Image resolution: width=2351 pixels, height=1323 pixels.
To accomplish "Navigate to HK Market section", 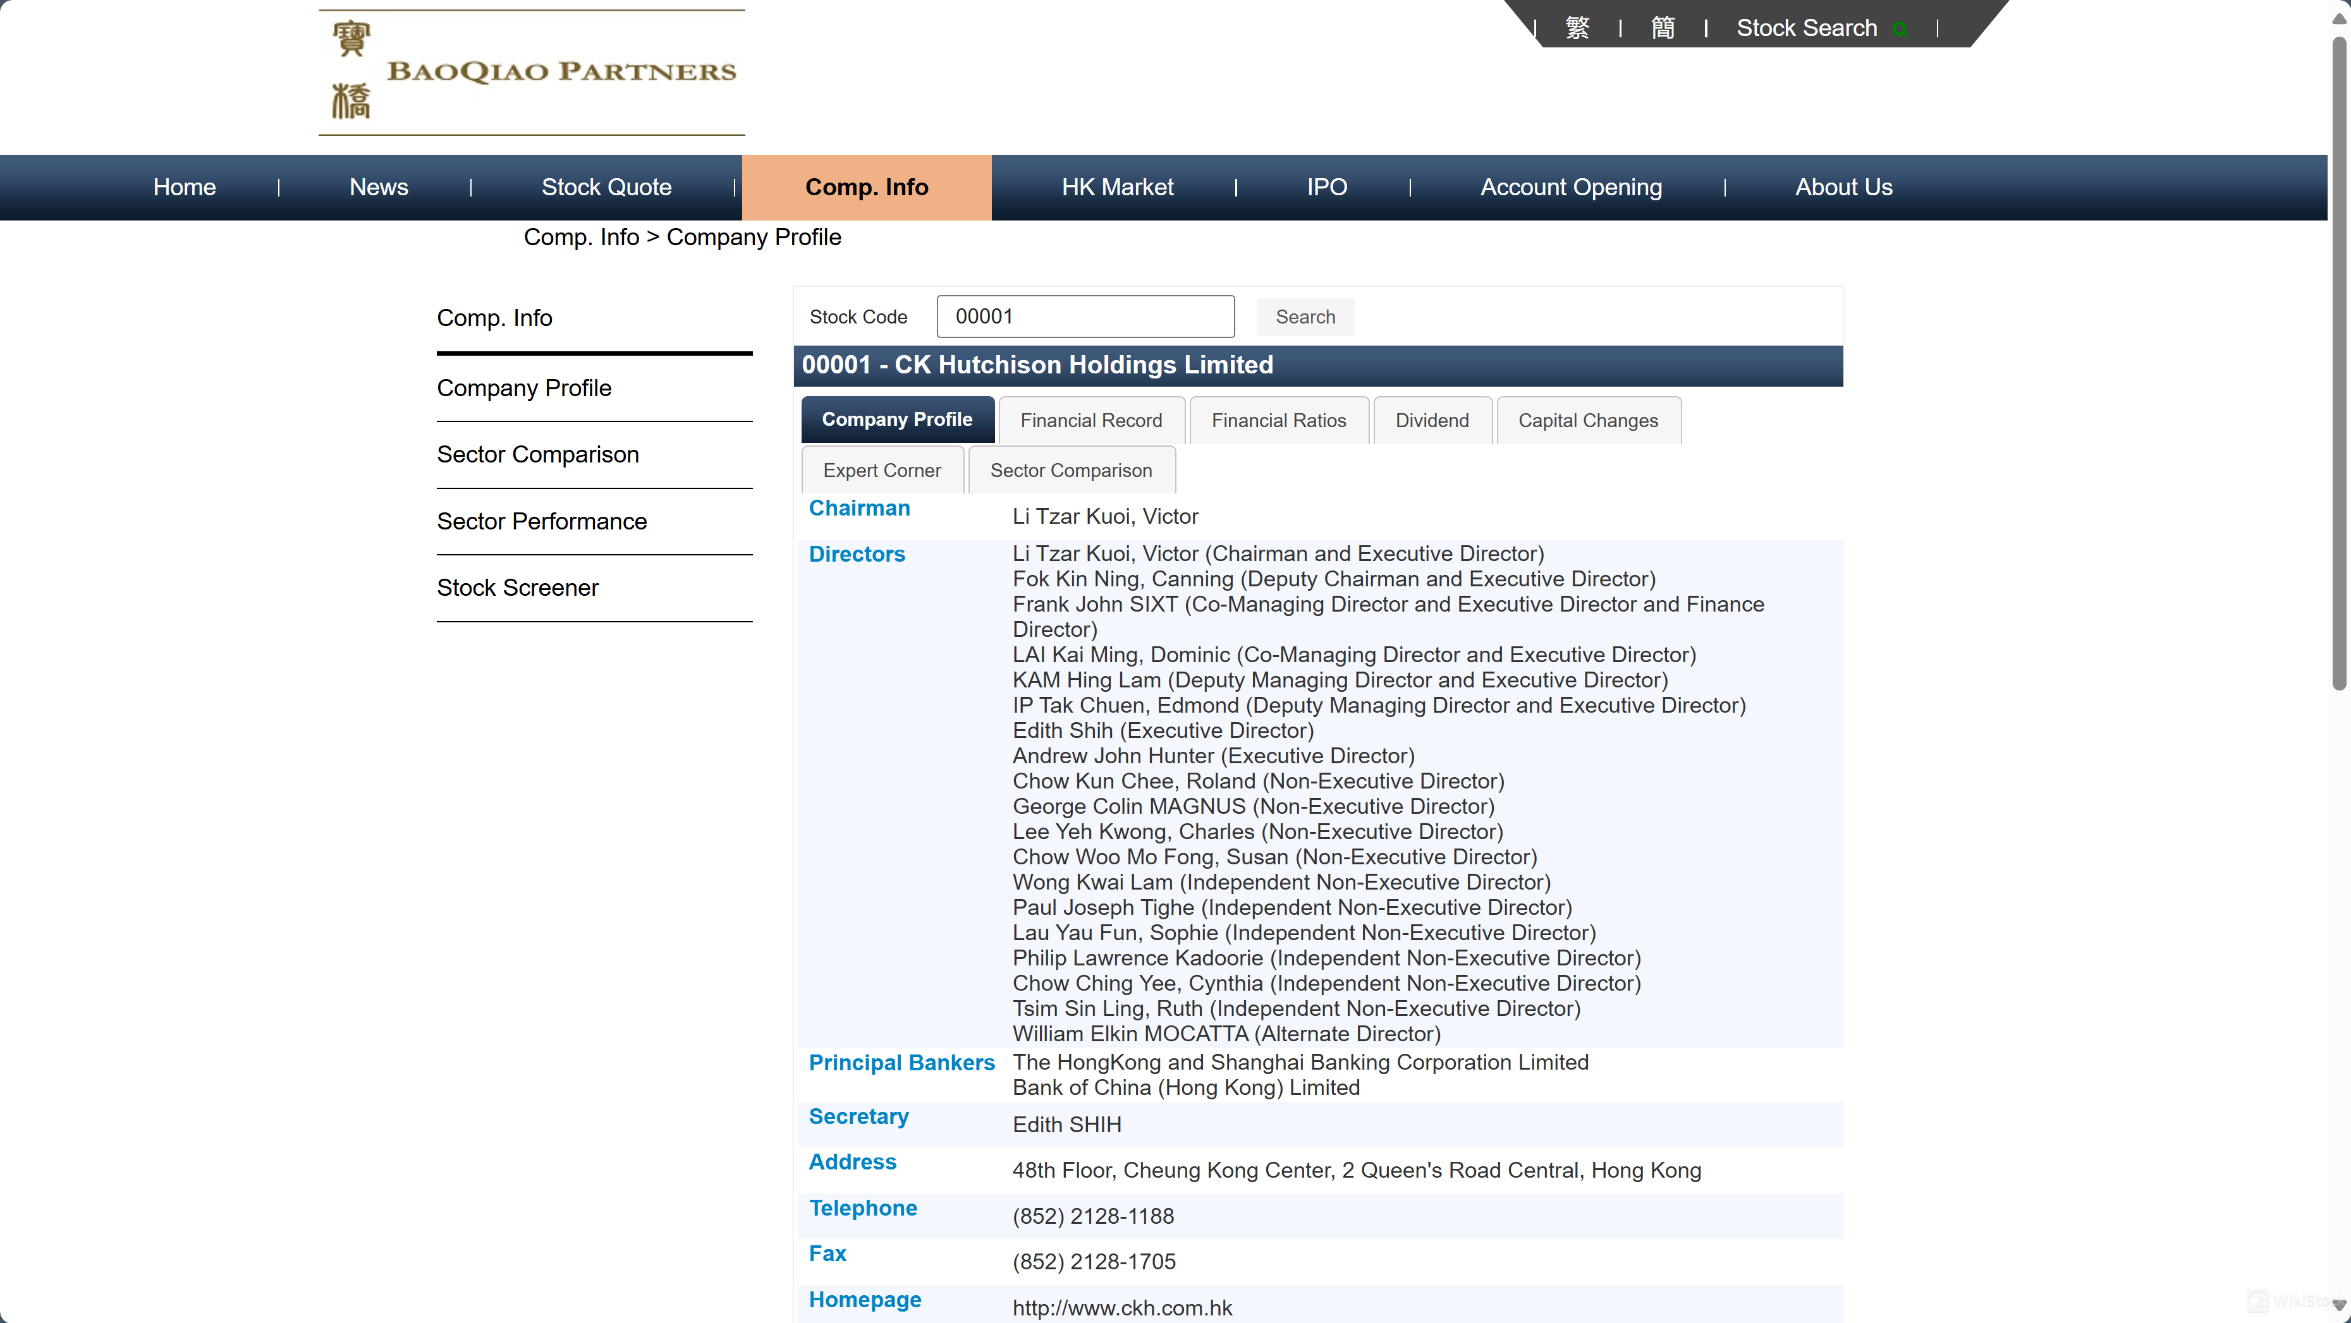I will [1118, 187].
